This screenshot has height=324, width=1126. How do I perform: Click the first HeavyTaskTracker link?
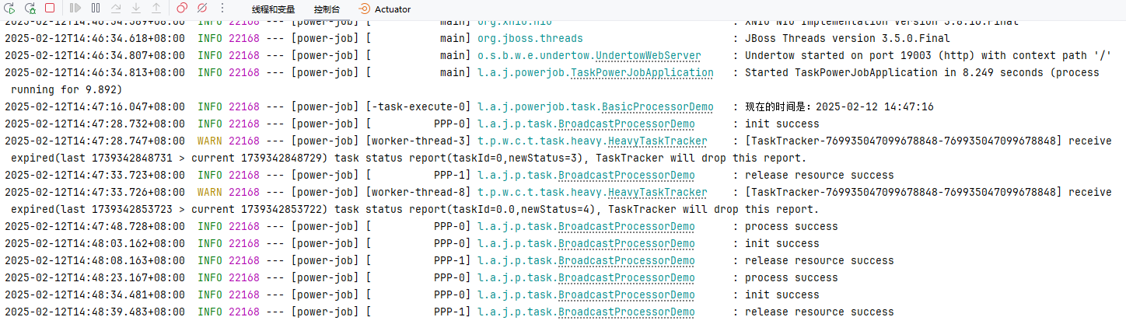[x=657, y=141]
